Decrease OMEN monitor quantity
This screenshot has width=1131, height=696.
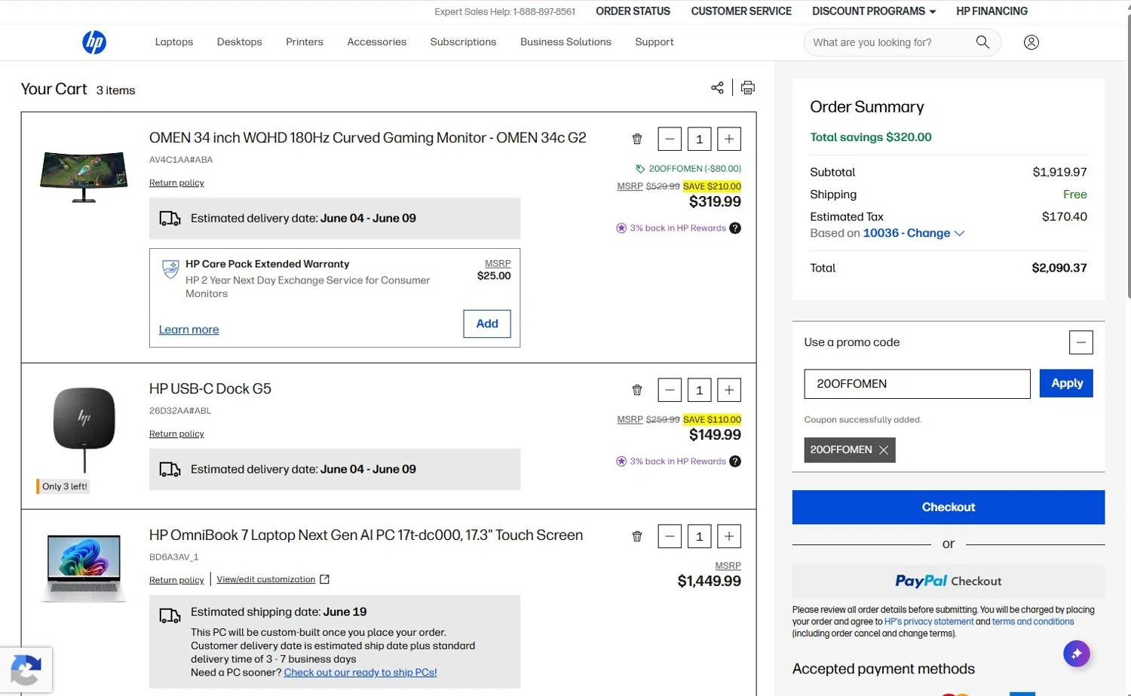pos(670,139)
